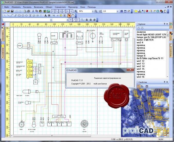This screenshot has height=142, width=174.
Task: Select the straight Line drawing tool
Action: click(5, 15)
